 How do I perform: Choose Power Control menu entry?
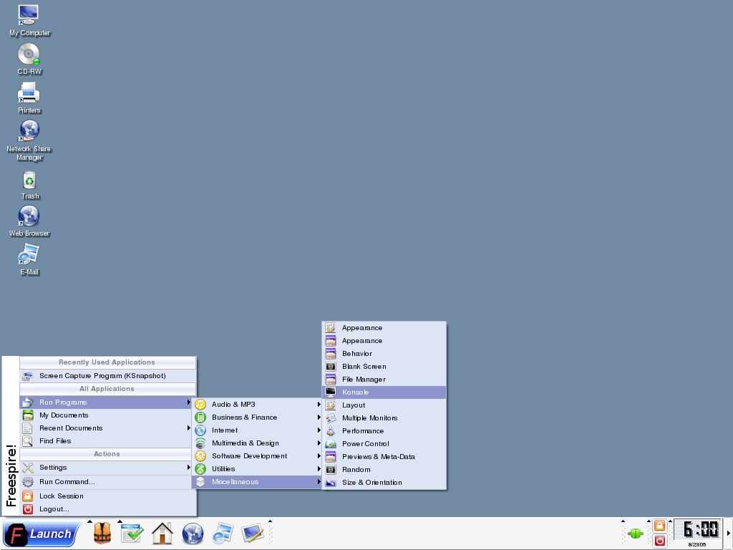(384, 443)
